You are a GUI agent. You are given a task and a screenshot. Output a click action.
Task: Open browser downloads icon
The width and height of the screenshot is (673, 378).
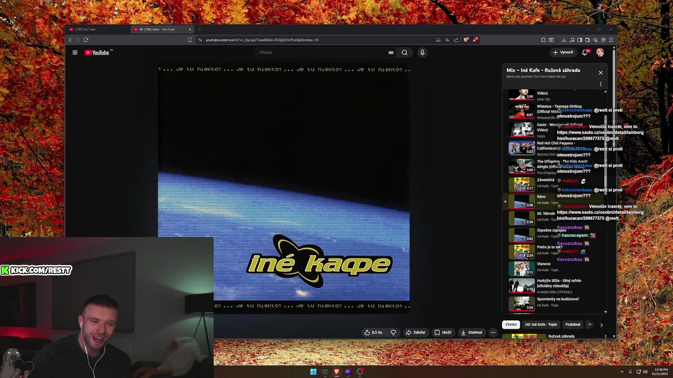pyautogui.click(x=564, y=40)
